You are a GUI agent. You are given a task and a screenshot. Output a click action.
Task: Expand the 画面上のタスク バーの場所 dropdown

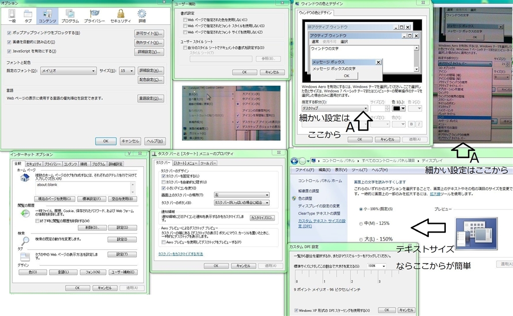(x=241, y=195)
